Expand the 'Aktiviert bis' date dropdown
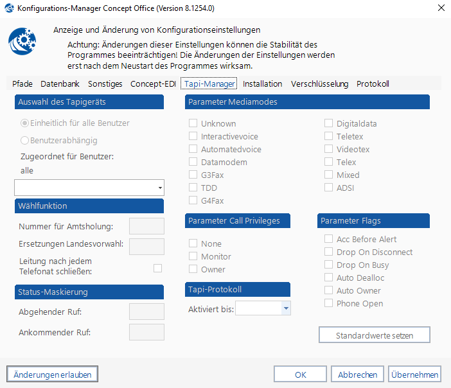 coord(286,309)
